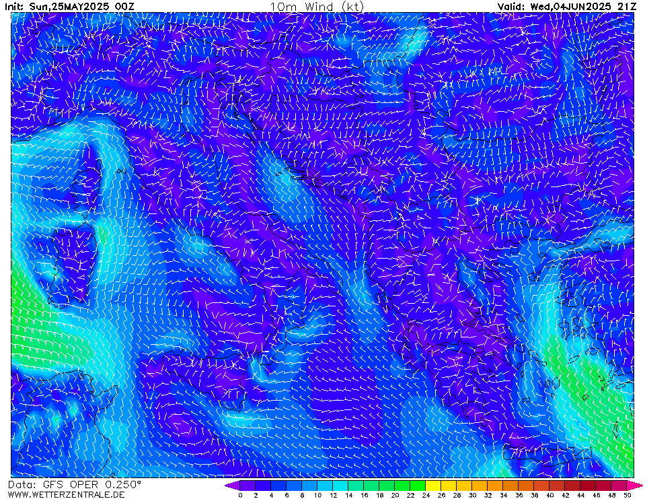Click the purple left arrow end of legend
The image size is (645, 499).
click(x=233, y=486)
